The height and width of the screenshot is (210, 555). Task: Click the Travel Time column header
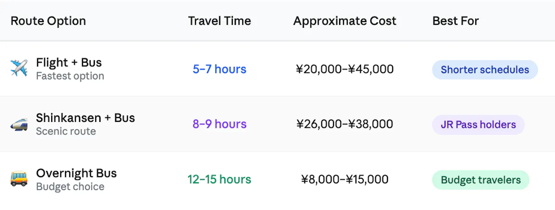[219, 21]
